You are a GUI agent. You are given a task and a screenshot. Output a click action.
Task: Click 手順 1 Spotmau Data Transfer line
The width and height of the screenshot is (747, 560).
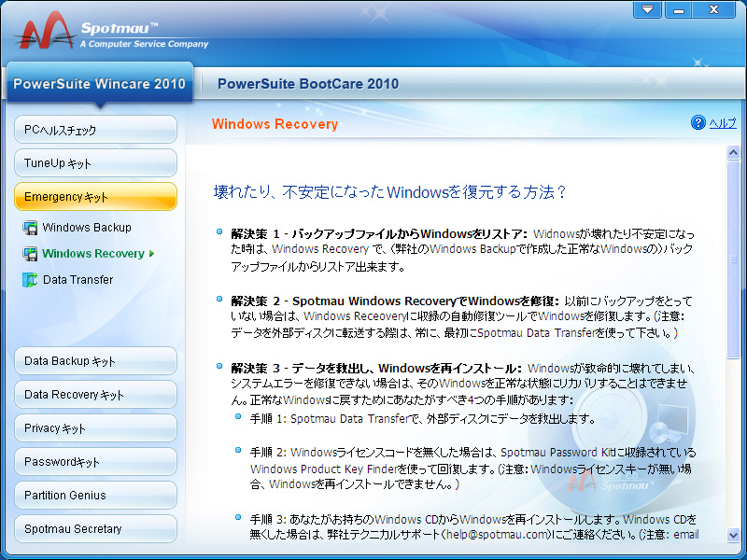coord(423,419)
